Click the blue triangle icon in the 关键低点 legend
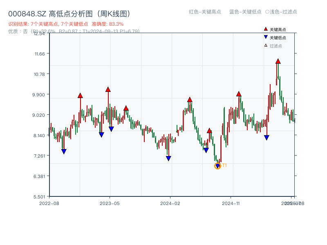This screenshot has height=245, width=327. tap(266, 37)
